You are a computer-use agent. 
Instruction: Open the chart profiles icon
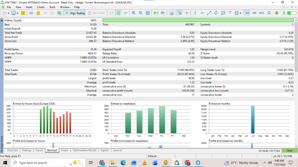pyautogui.click(x=13, y=13)
